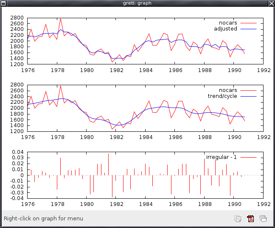Image resolution: width=275 pixels, height=228 pixels.
Task: Click the 'trend/cycle' legend label
Action: (x=223, y=96)
